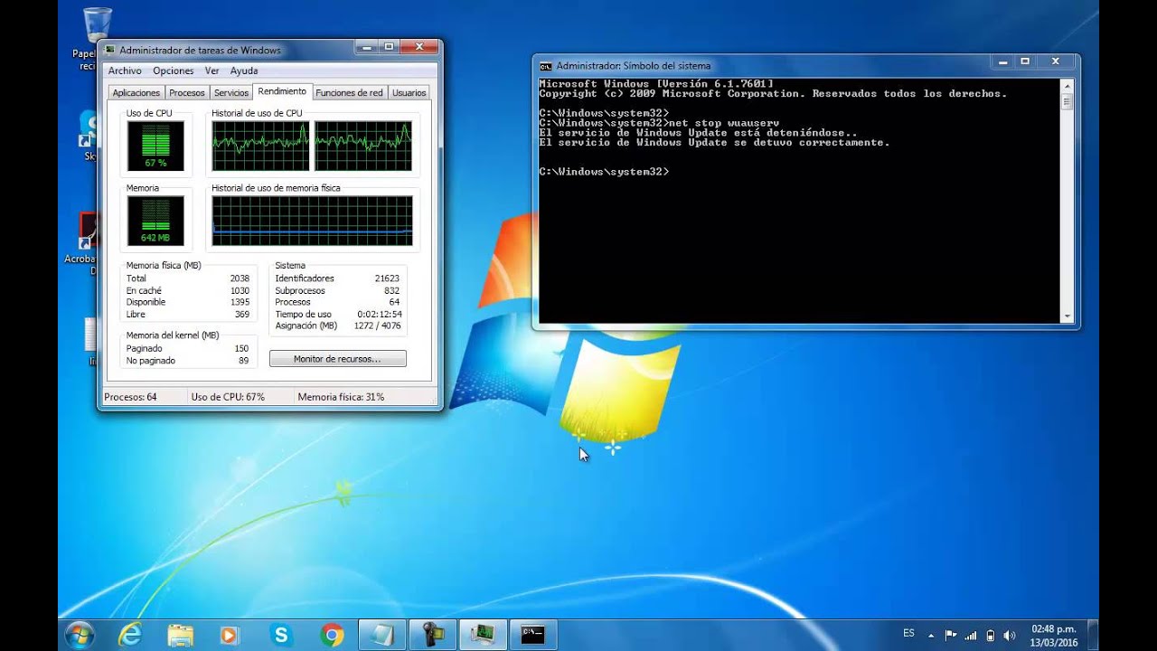Viewport: 1157px width, 651px height.
Task: Click the Asignación 1272 / 4076 value
Action: pos(377,325)
